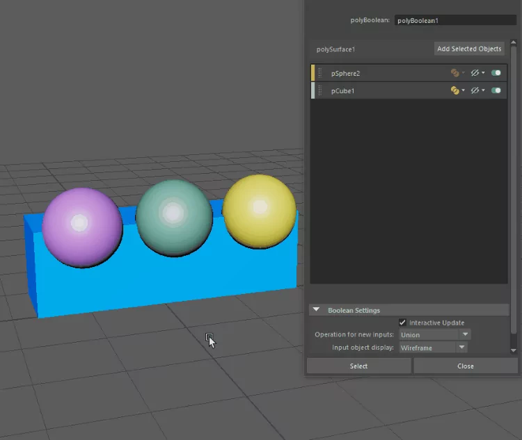The image size is (522, 440).
Task: Click the Add Selected Objects button
Action: pyautogui.click(x=469, y=49)
